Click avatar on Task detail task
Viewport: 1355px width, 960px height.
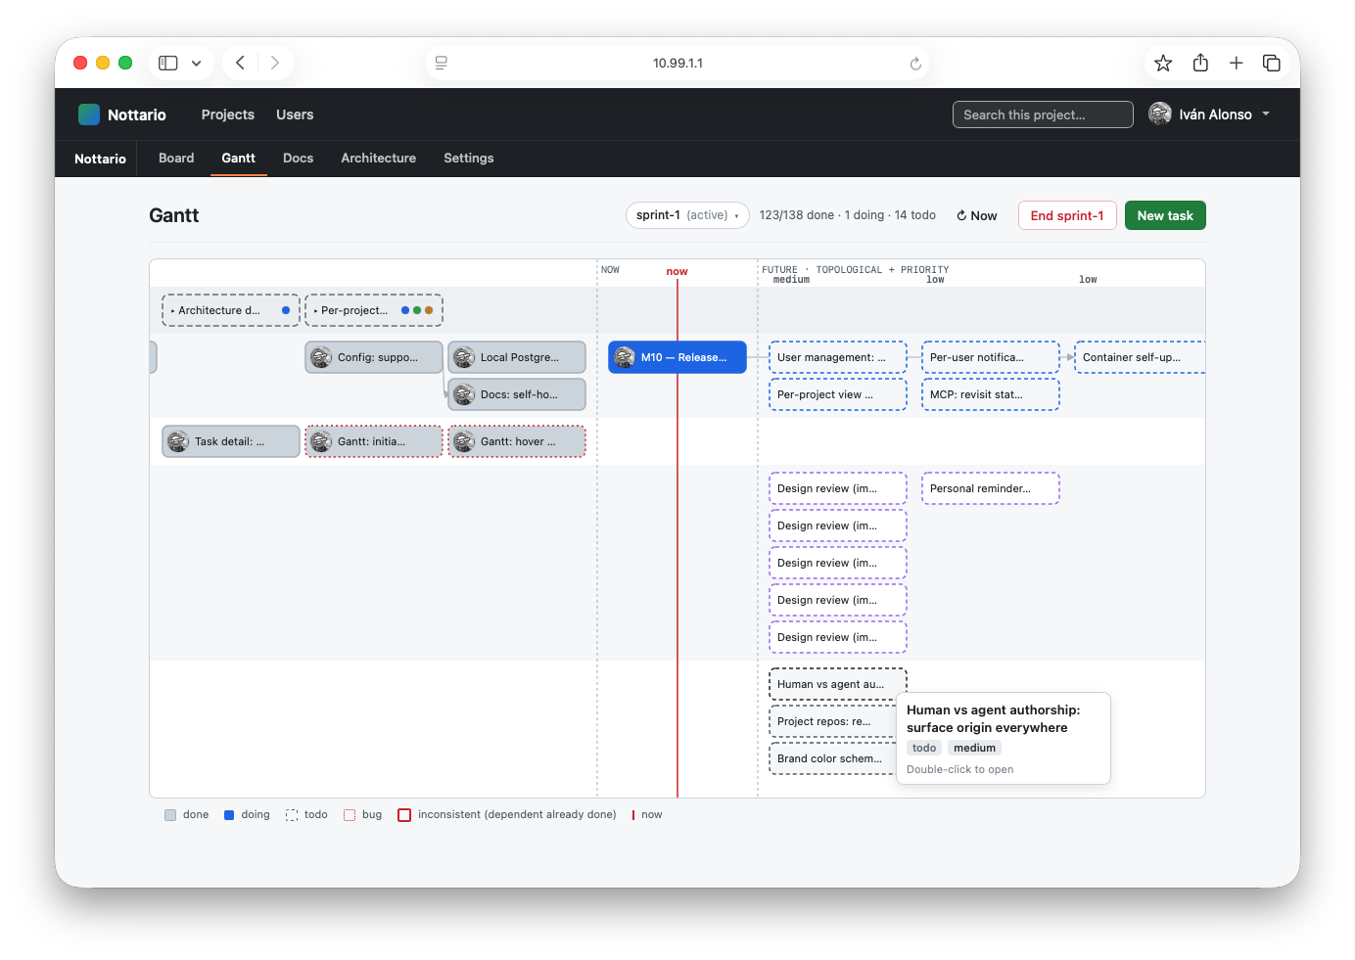point(178,441)
